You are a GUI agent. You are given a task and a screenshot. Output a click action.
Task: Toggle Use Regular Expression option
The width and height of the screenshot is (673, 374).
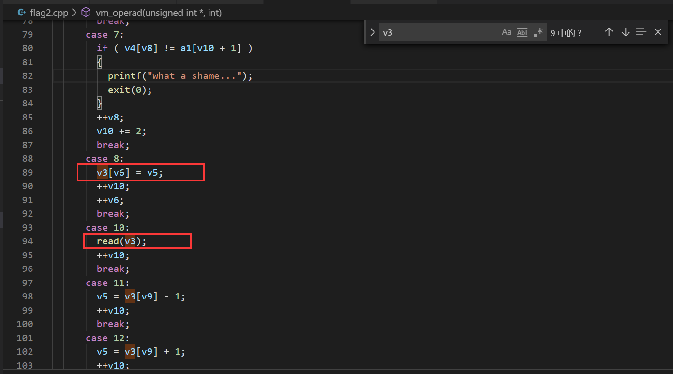[538, 32]
